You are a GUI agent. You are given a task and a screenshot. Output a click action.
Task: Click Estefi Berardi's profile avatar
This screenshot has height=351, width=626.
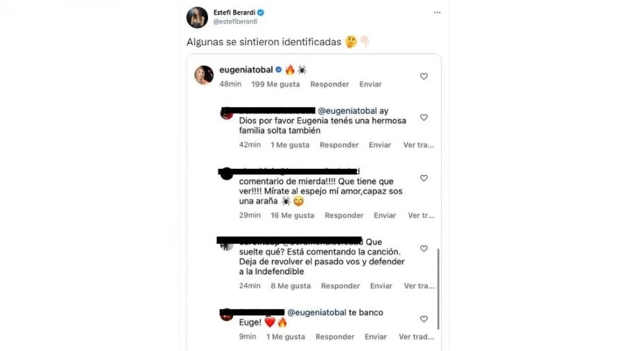pyautogui.click(x=198, y=17)
